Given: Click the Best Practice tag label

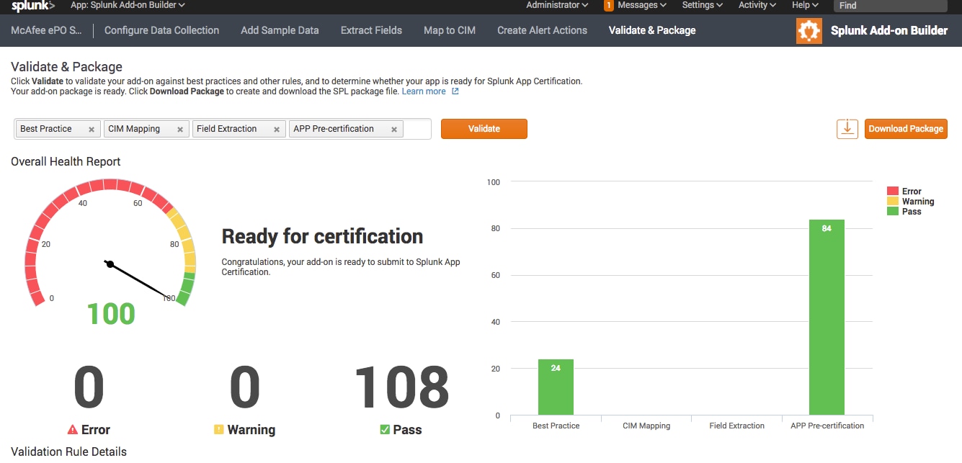Looking at the screenshot, I should 46,129.
